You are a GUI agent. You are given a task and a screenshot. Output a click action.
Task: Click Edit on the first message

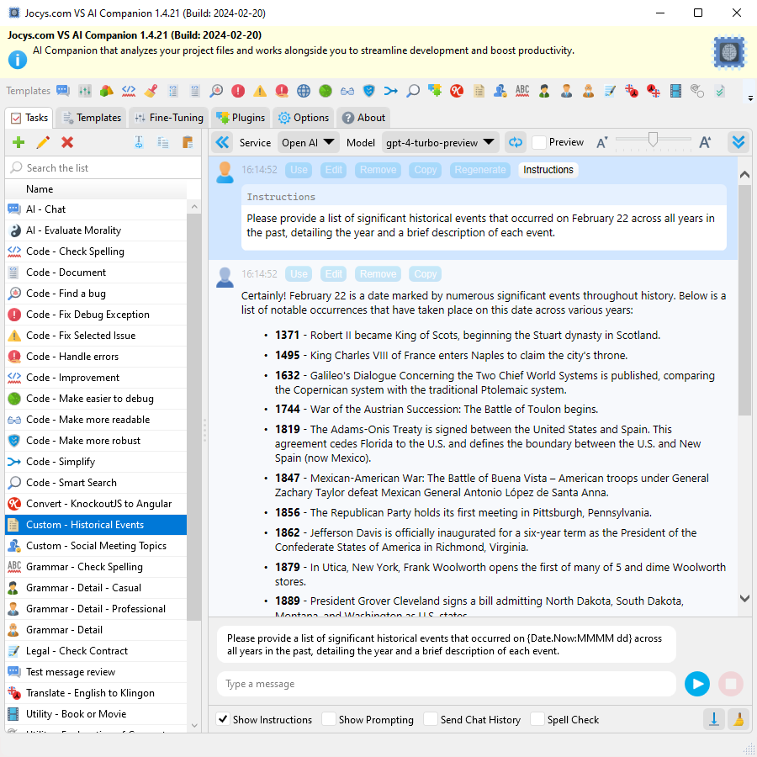pos(333,170)
